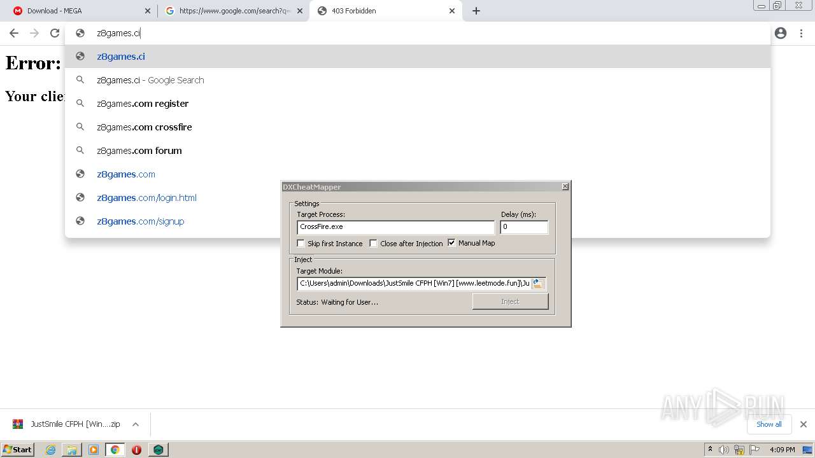
Task: Pick the z8games.com register suggestion
Action: point(418,103)
